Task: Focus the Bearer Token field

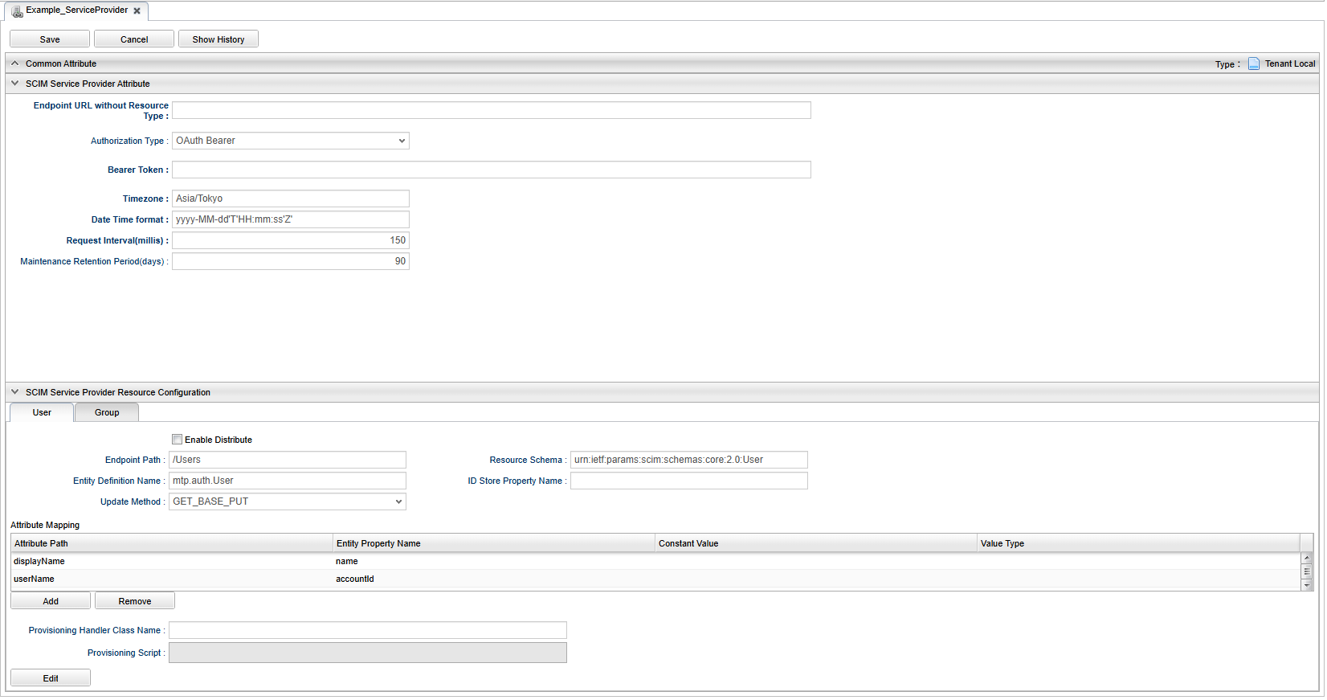Action: click(x=492, y=170)
